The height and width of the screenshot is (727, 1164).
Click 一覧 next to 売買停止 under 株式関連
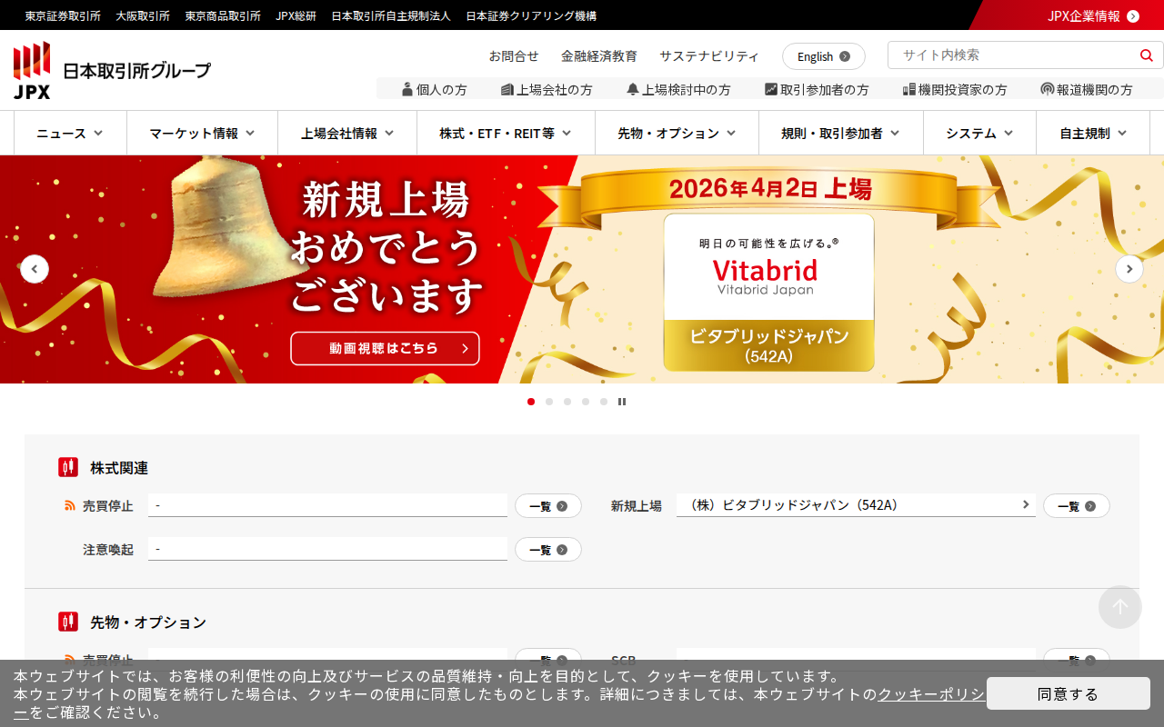coord(548,506)
